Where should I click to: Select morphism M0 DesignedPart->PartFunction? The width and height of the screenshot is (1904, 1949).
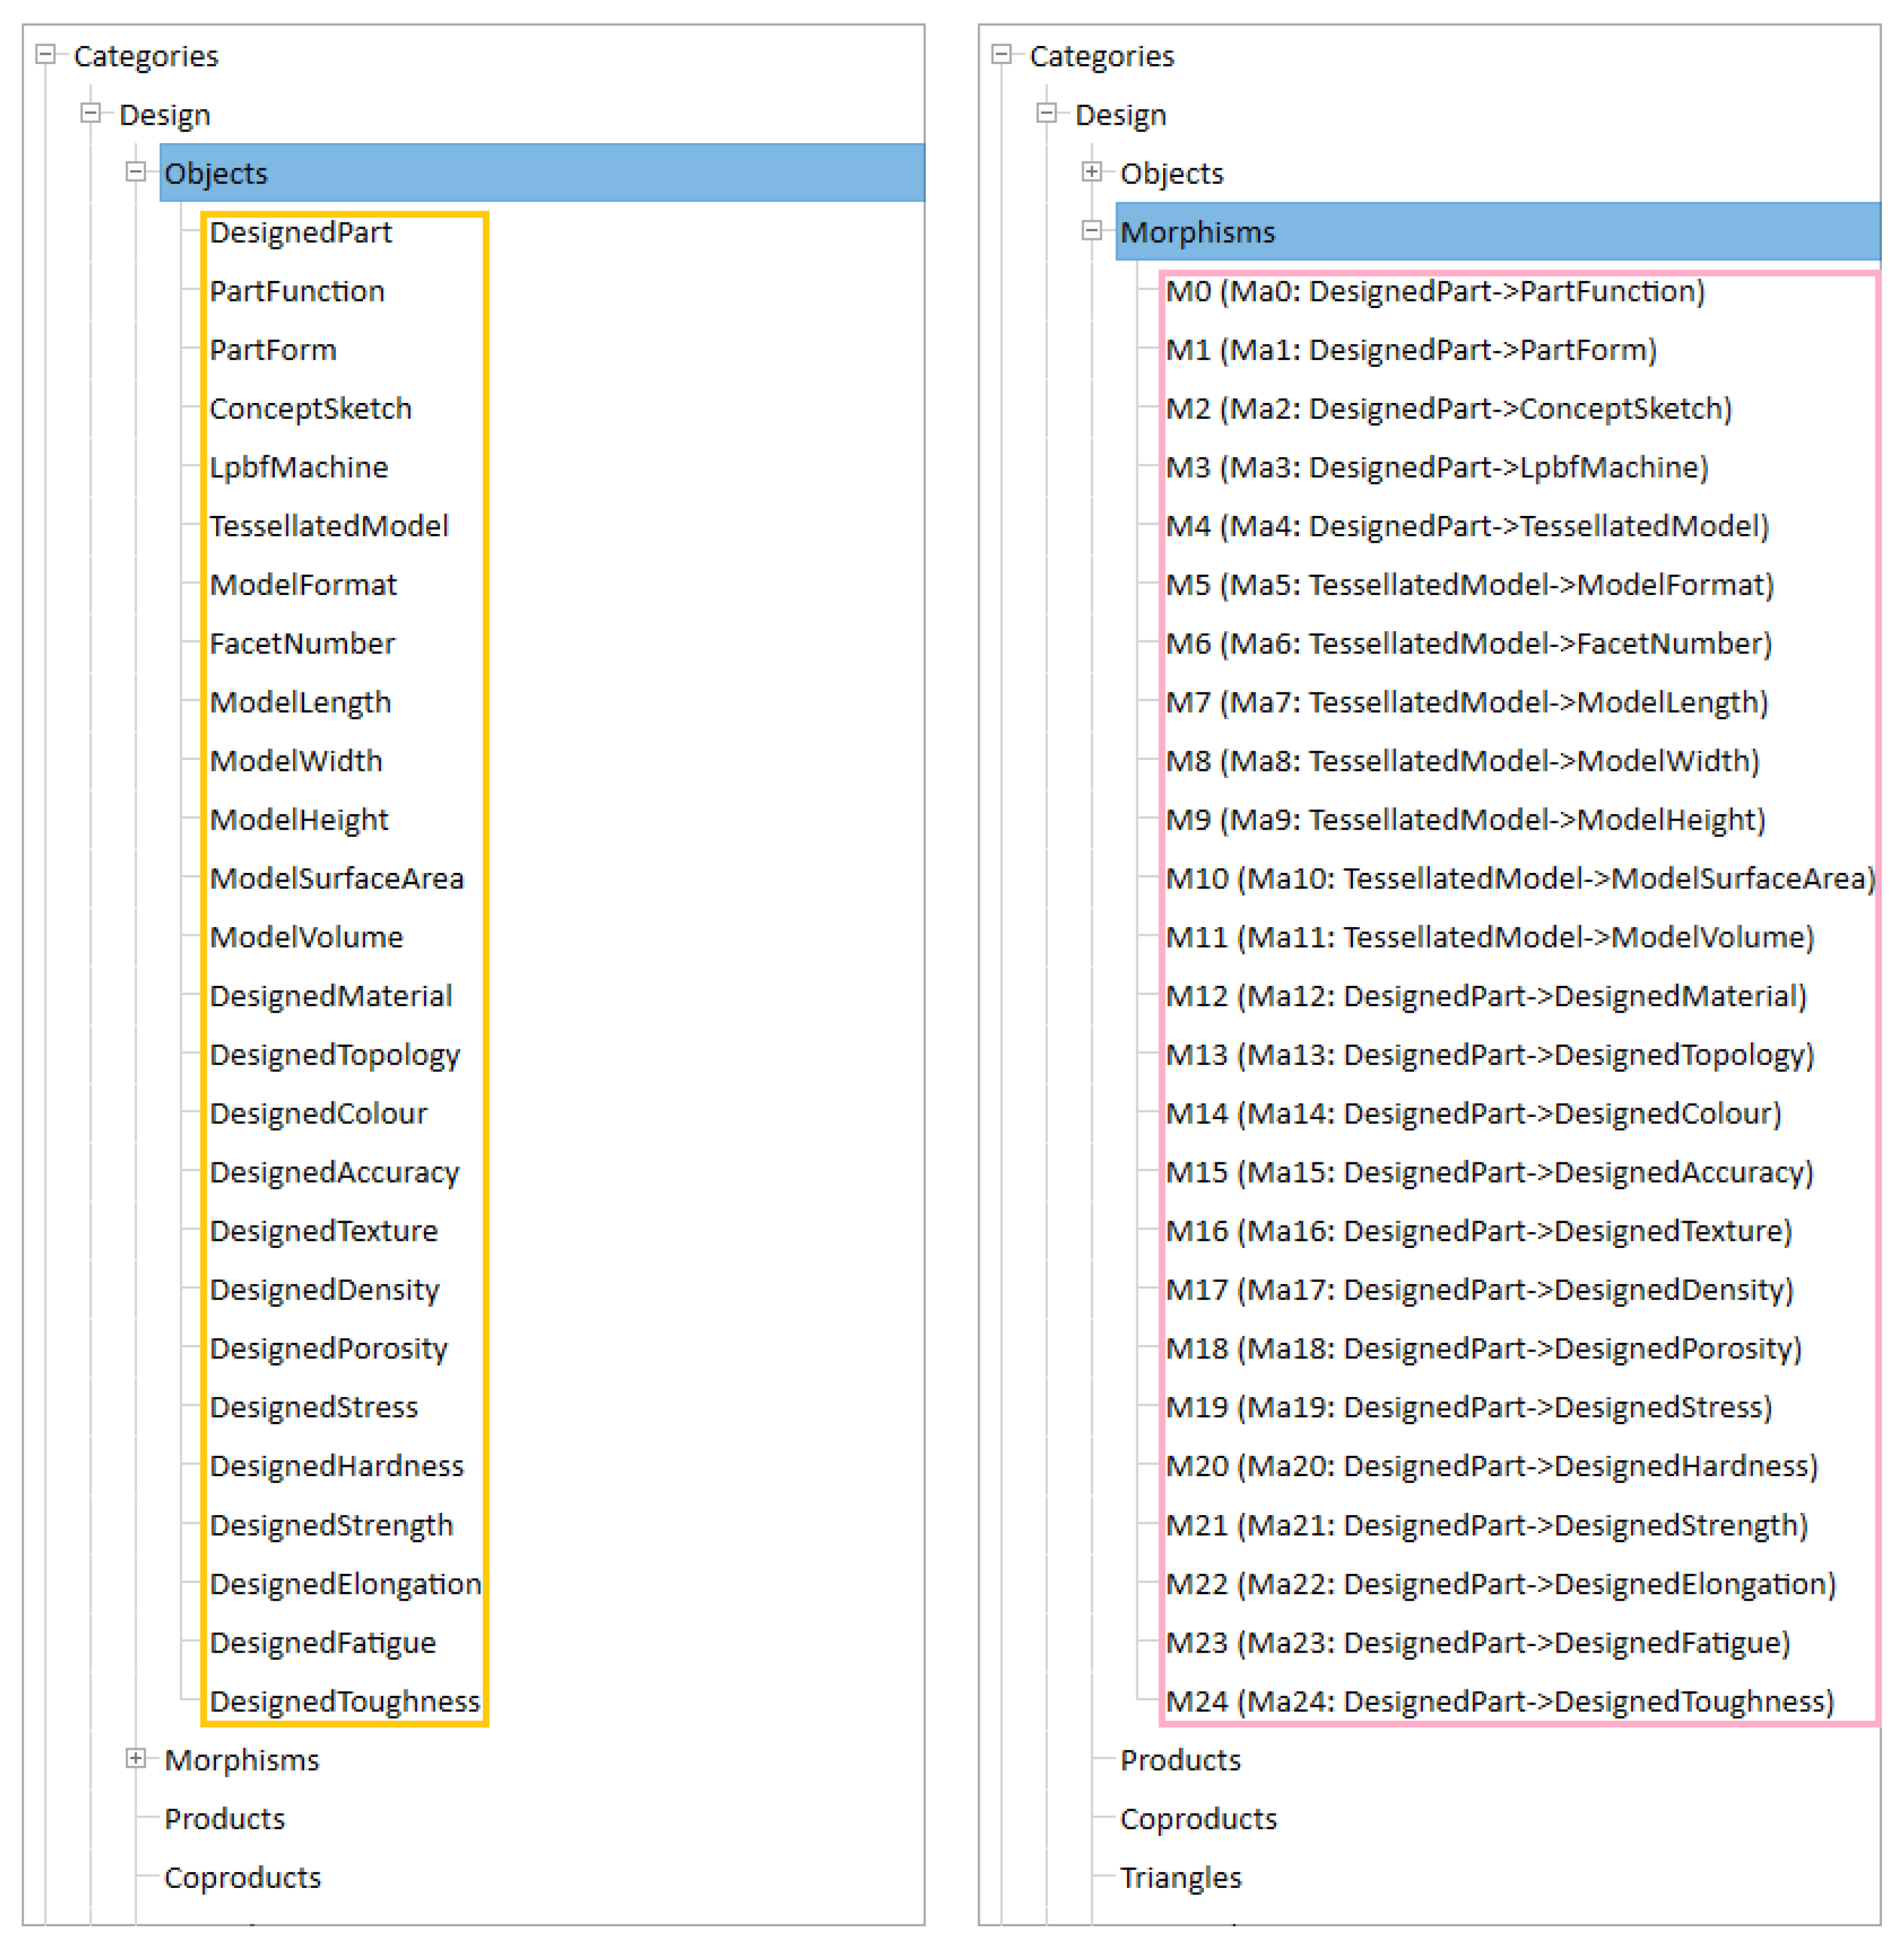pyautogui.click(x=1435, y=291)
